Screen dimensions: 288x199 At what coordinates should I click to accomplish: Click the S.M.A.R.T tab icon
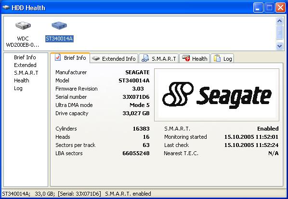click(x=145, y=58)
